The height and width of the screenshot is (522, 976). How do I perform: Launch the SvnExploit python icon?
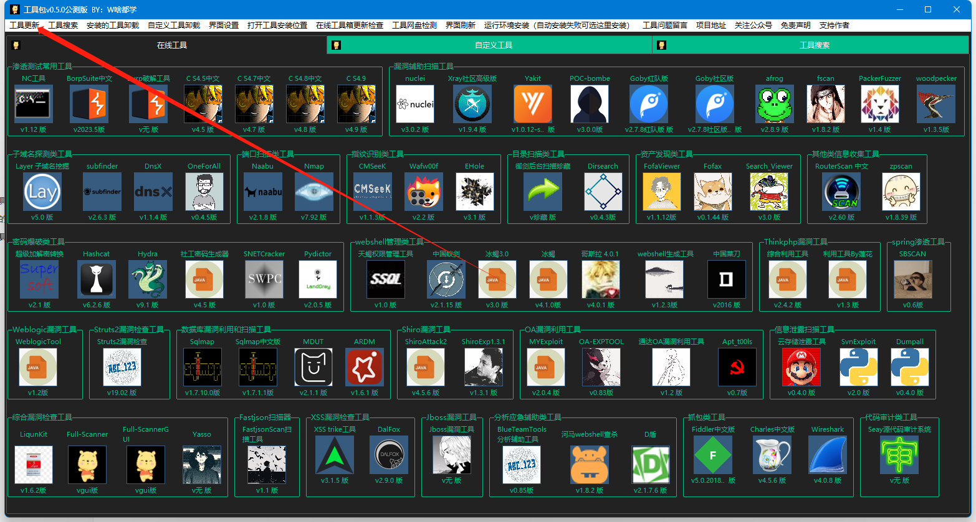point(859,367)
